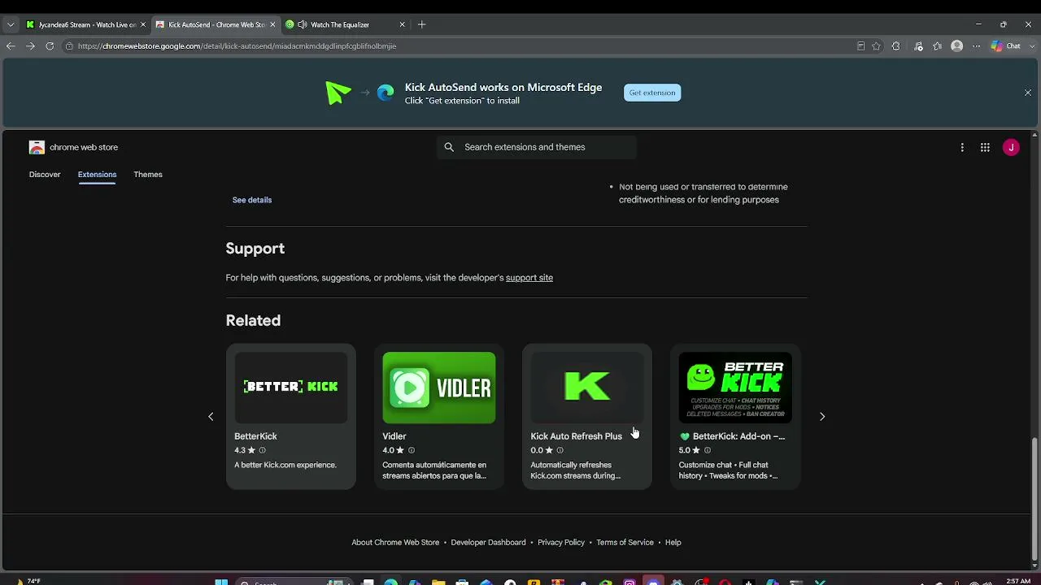Open the Google apps grid
The height and width of the screenshot is (585, 1041).
click(x=985, y=147)
